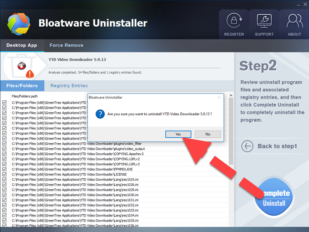
Task: Uncheck the FFMPEG.EXE checkbox
Action: tap(4, 169)
